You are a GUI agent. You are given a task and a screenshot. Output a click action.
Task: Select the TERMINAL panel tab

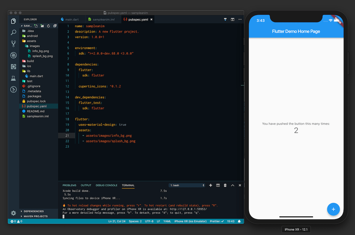click(128, 185)
